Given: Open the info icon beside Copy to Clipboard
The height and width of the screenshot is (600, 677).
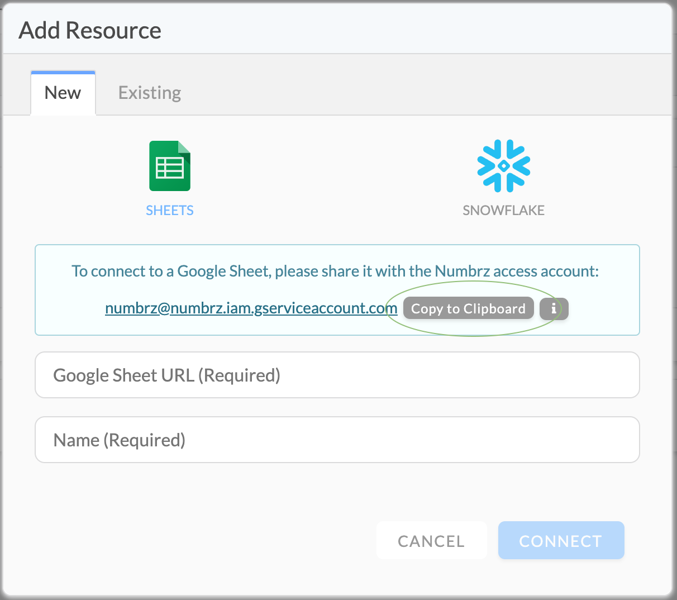Looking at the screenshot, I should [554, 308].
